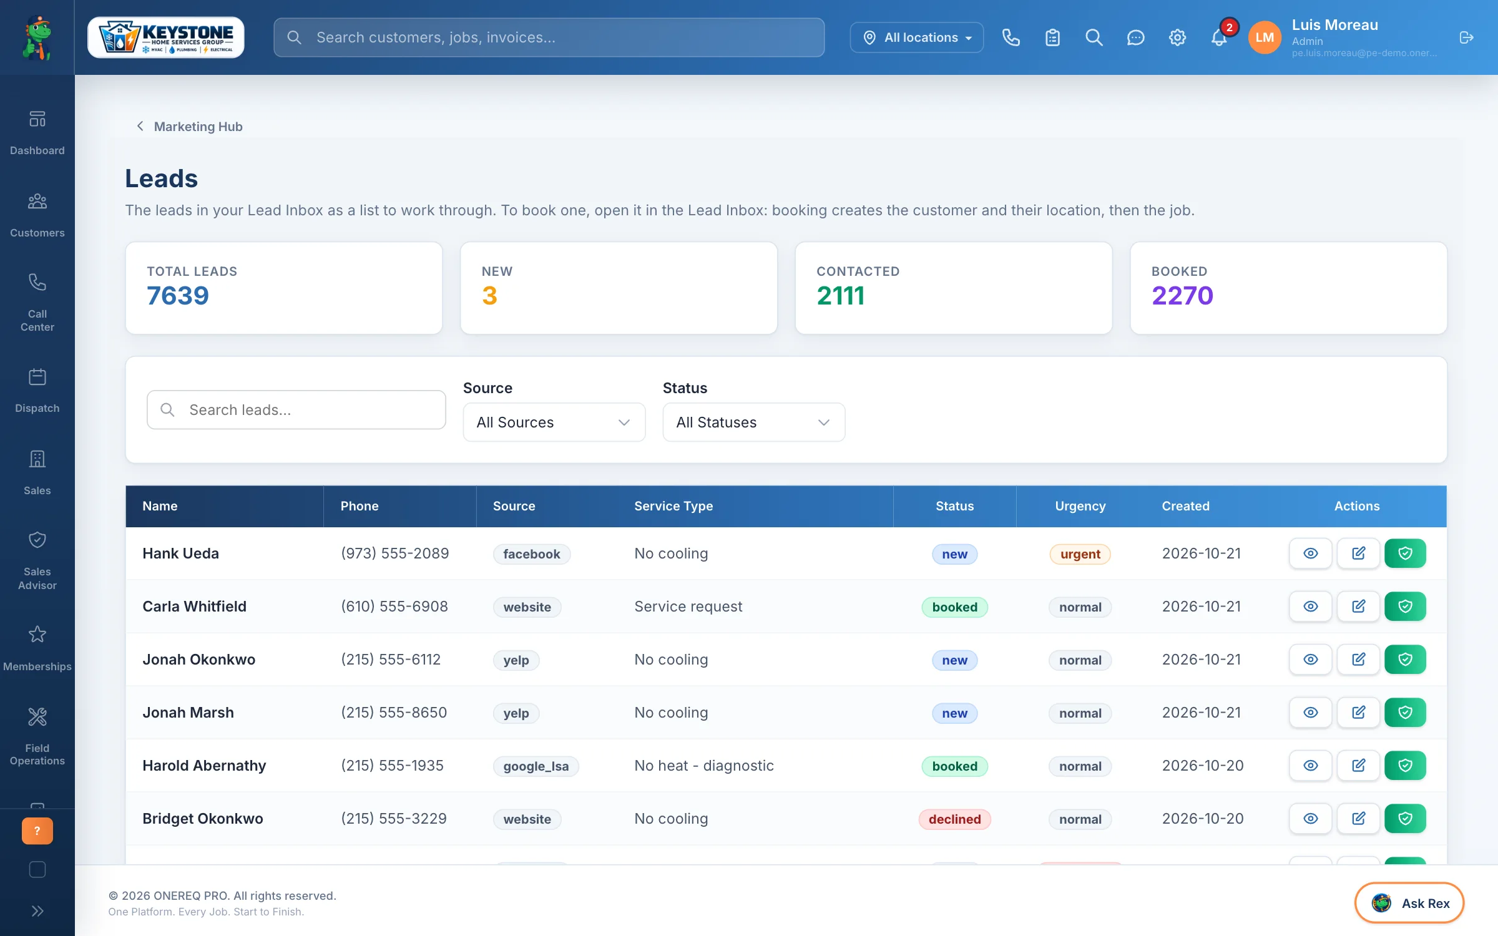Go to Dashboard in the sidebar

[37, 132]
